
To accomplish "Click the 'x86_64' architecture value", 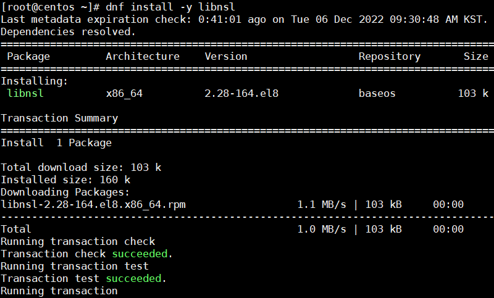I will click(124, 93).
